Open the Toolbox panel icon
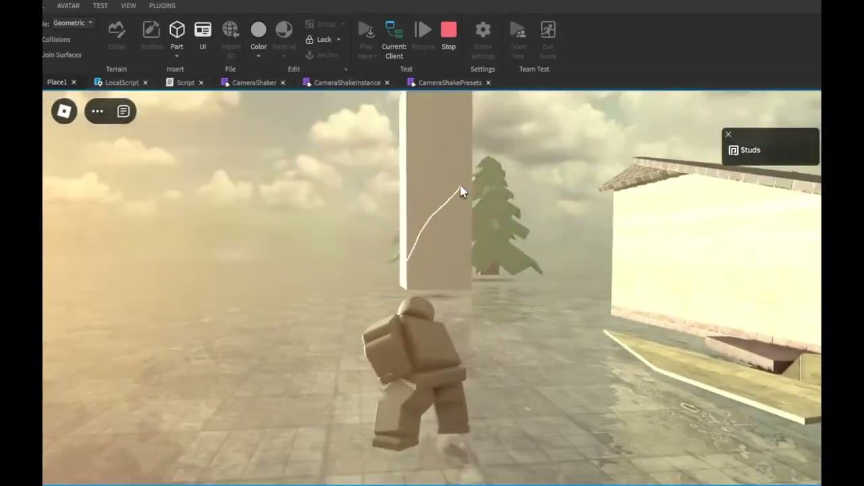 151,30
